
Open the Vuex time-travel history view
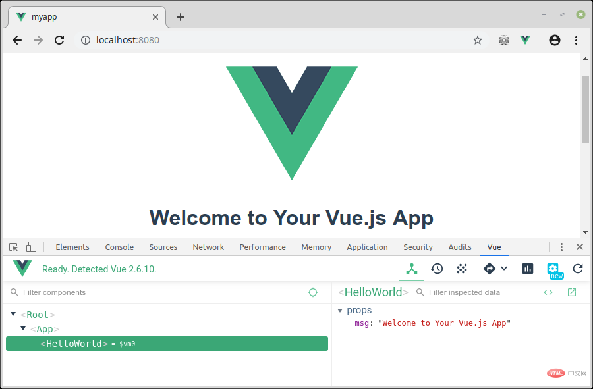tap(437, 269)
